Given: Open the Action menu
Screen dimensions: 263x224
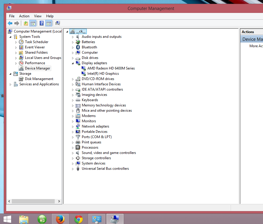Looking at the screenshot, I should [x=24, y=16].
